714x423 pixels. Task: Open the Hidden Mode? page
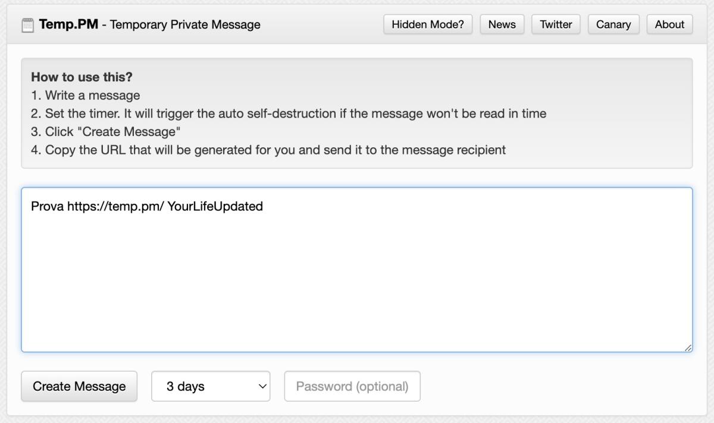pos(428,24)
